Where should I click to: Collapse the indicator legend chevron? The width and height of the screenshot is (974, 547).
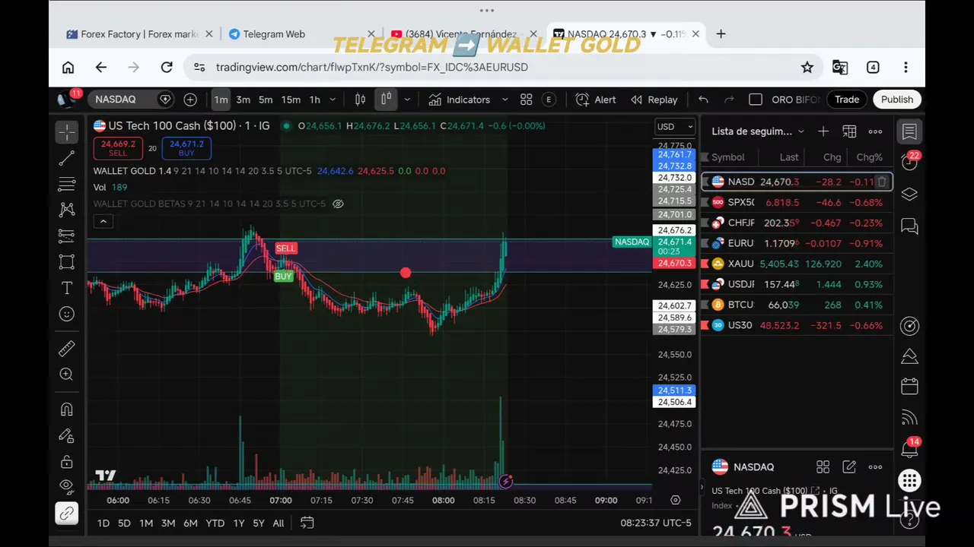(103, 221)
